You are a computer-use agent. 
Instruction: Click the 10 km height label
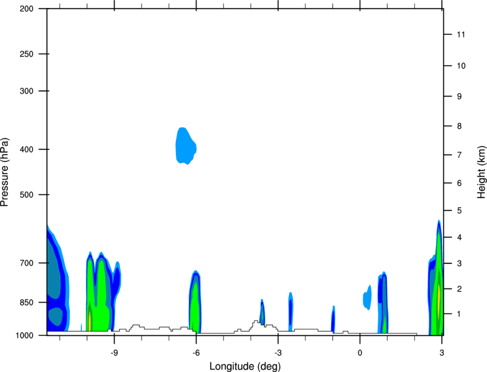(461, 66)
